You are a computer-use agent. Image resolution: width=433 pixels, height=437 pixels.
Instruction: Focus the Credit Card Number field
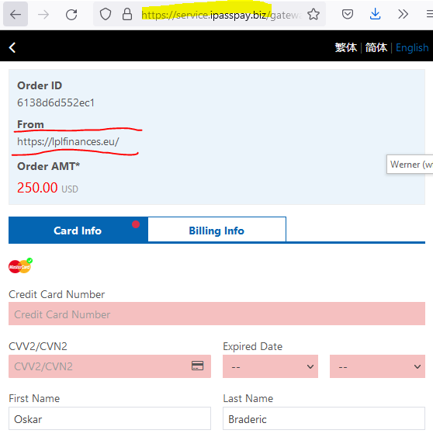(x=216, y=314)
